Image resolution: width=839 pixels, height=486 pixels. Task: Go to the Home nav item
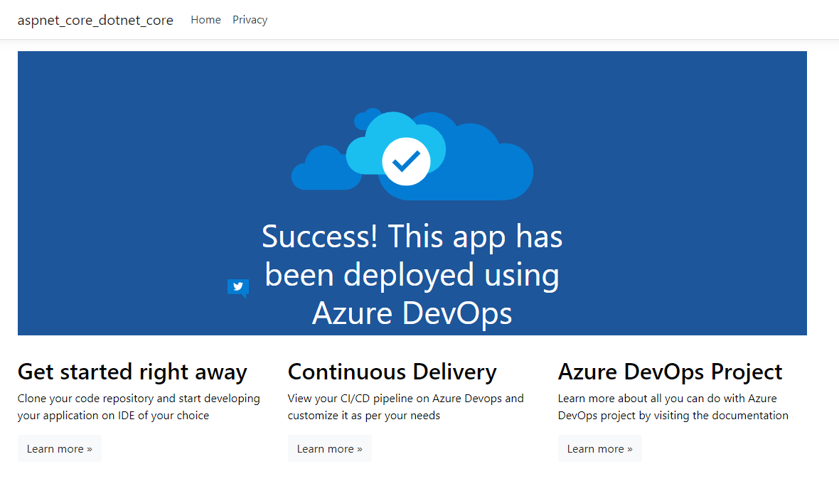pyautogui.click(x=205, y=20)
